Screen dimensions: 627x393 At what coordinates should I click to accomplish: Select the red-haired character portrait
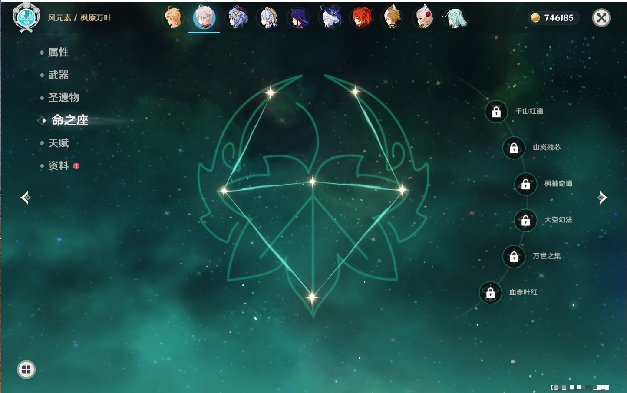pyautogui.click(x=361, y=18)
